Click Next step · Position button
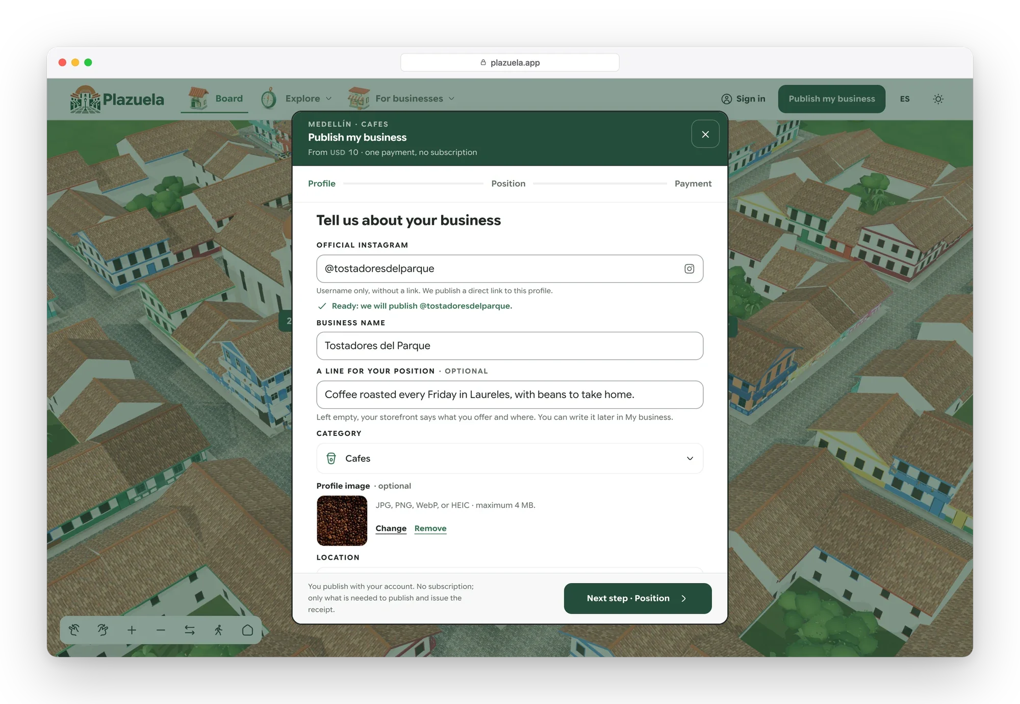1020x704 pixels. point(637,598)
